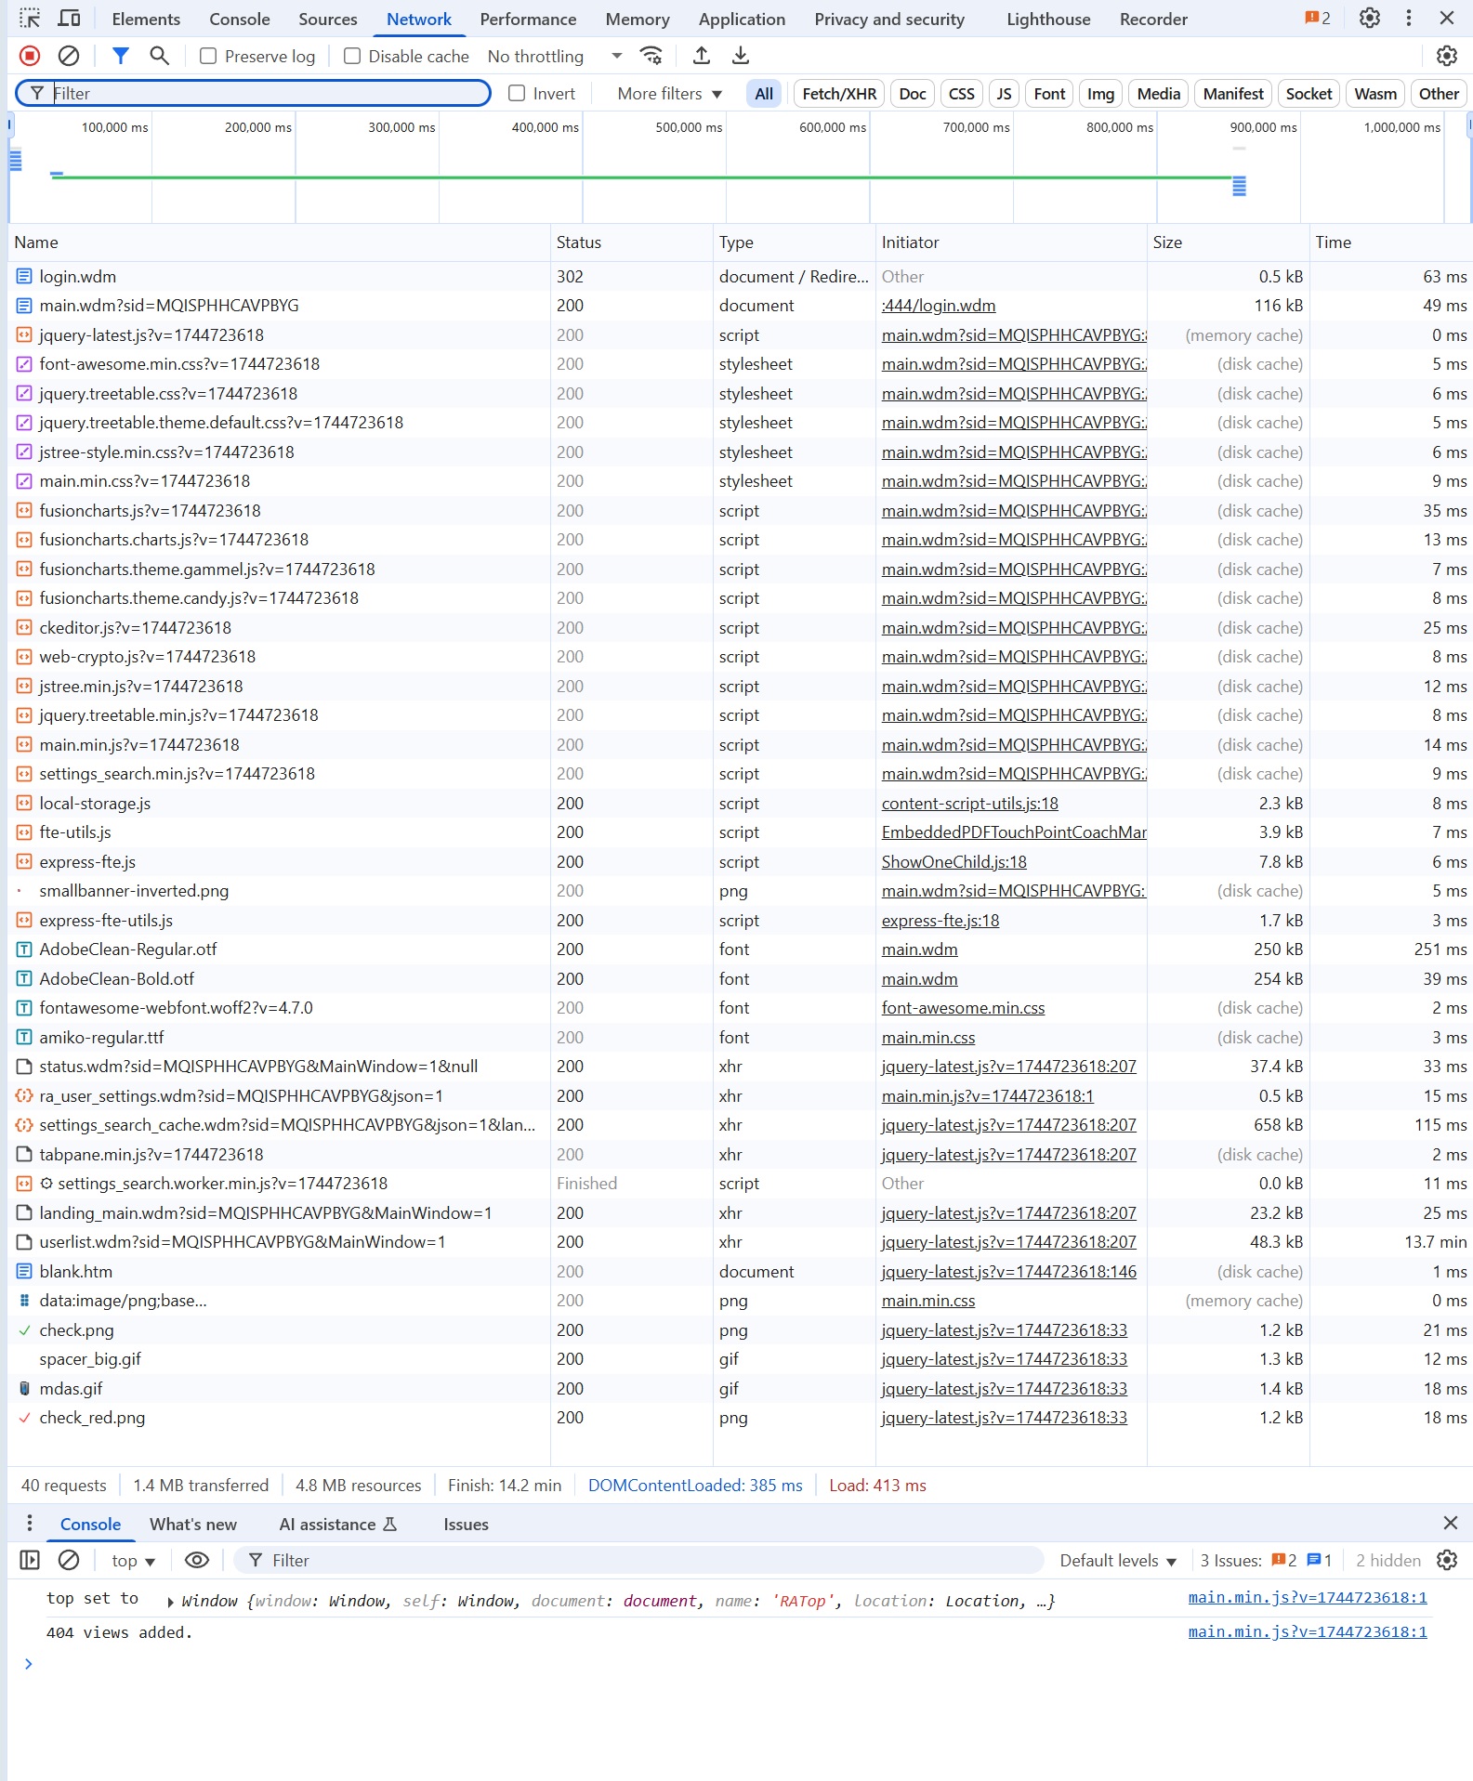Switch to the Sources tab
This screenshot has height=1781, width=1473.
pos(327,19)
